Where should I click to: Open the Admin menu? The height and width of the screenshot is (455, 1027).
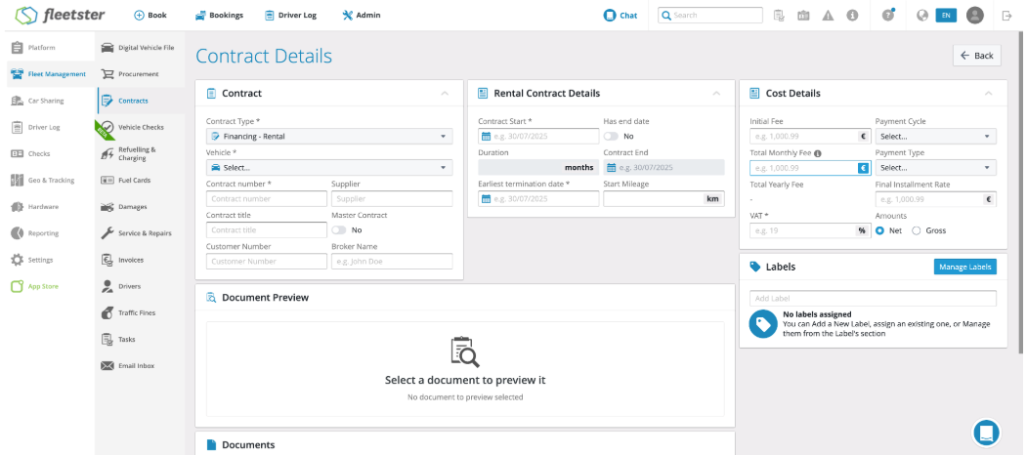[361, 15]
